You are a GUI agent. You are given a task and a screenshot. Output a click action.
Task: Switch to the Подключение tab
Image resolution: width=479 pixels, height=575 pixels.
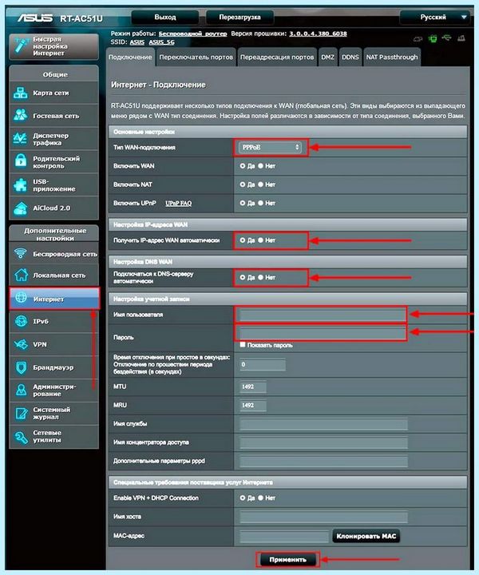130,57
